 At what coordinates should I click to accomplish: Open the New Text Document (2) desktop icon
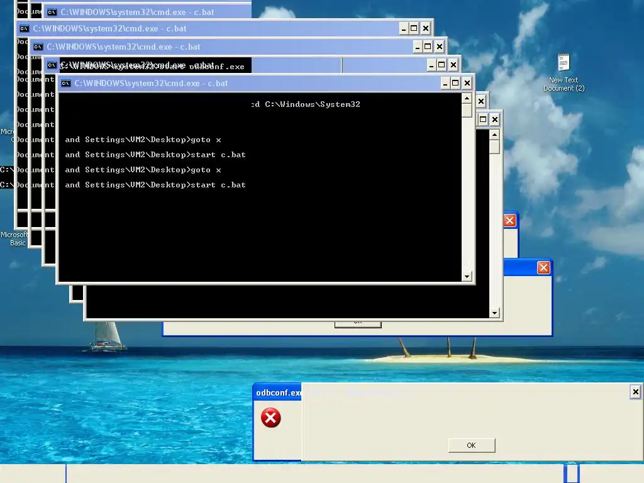point(563,72)
